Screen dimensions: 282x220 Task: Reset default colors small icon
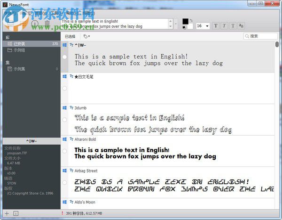tap(184, 28)
